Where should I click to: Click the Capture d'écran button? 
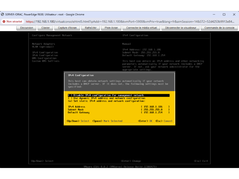point(67,28)
